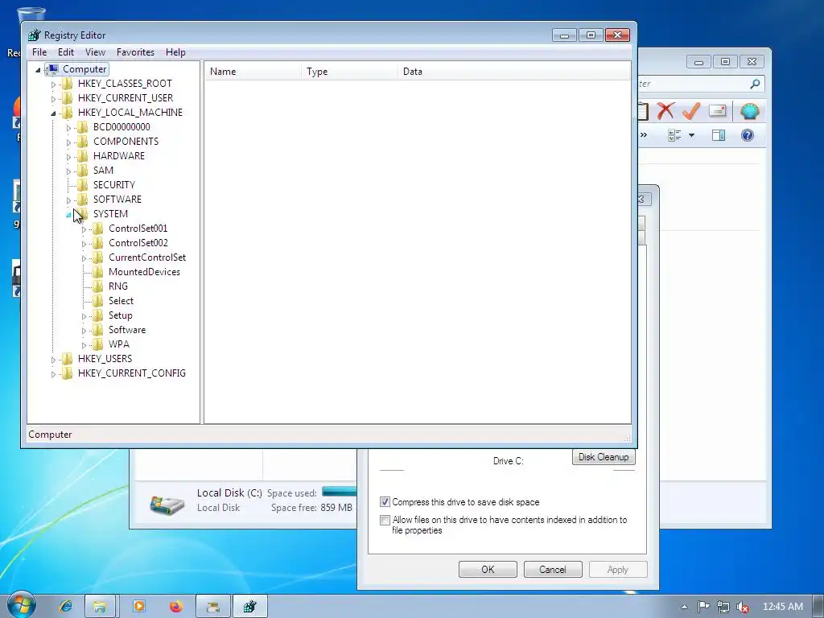
Task: Select the RNG key
Action: coord(118,286)
